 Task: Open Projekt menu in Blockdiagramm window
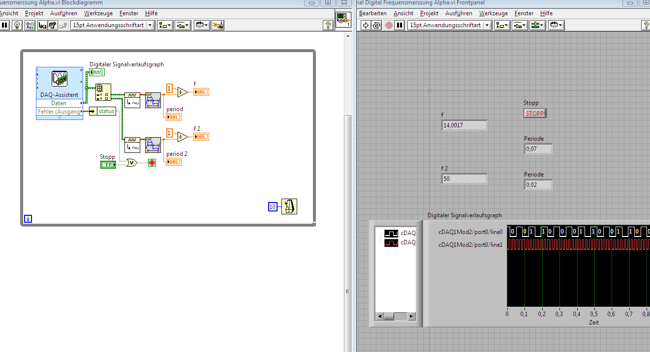click(34, 13)
